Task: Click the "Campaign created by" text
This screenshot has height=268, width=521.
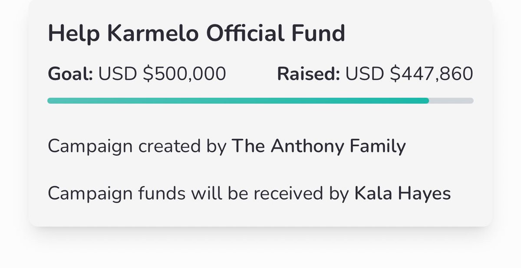Action: 137,147
